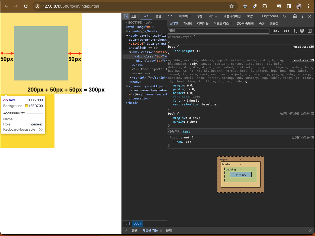The image size is (315, 236).
Task: Expand the margin shorthand property
Action: 188,86
